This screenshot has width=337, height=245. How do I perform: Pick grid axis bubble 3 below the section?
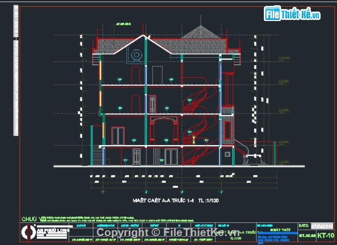click(182, 191)
